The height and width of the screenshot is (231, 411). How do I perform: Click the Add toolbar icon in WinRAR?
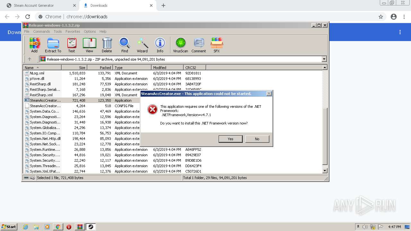34,45
